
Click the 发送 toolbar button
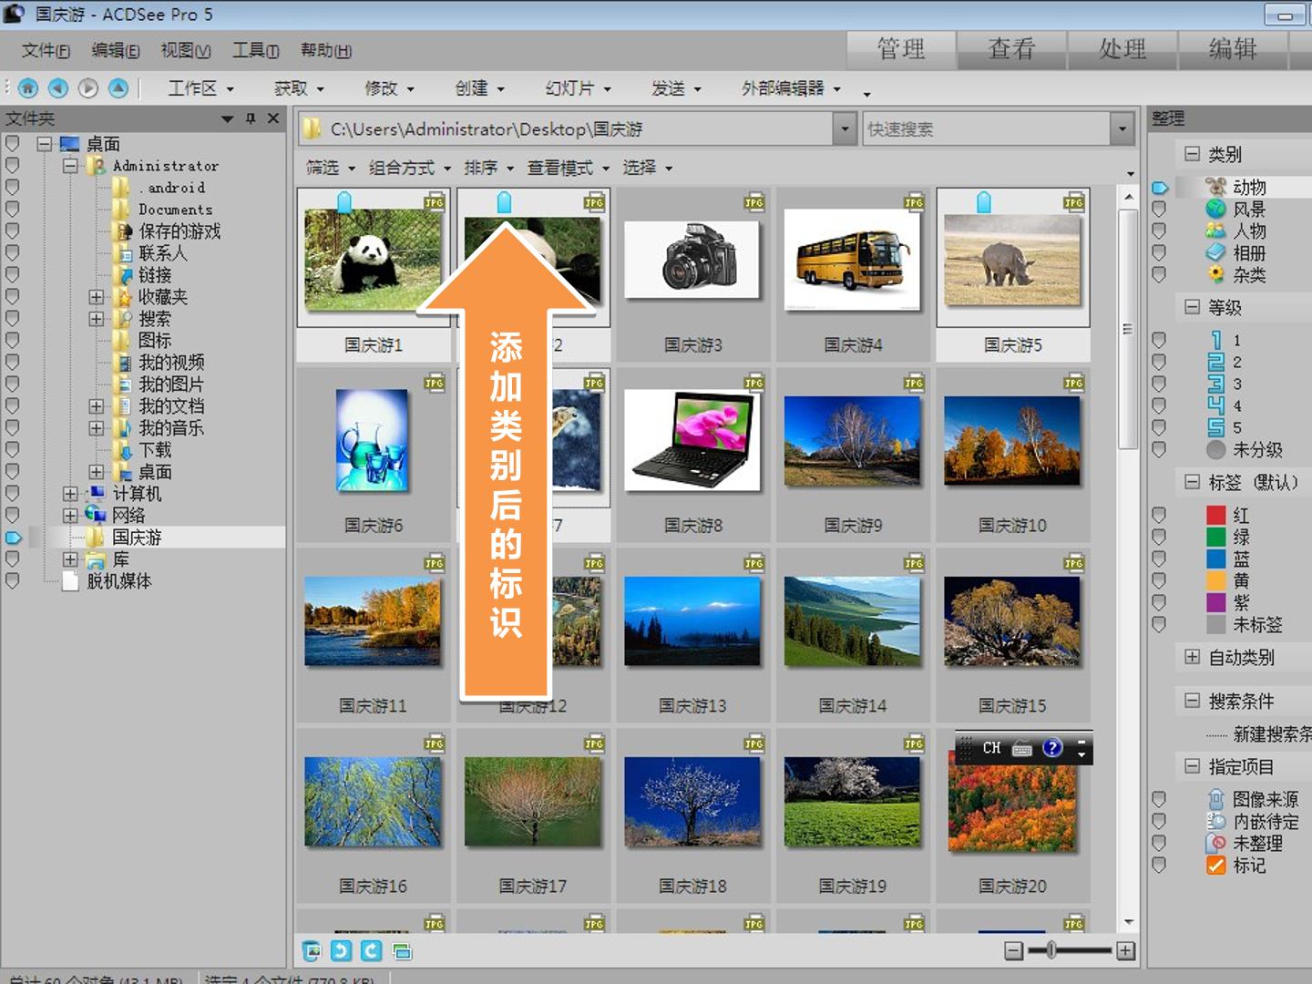coord(676,88)
